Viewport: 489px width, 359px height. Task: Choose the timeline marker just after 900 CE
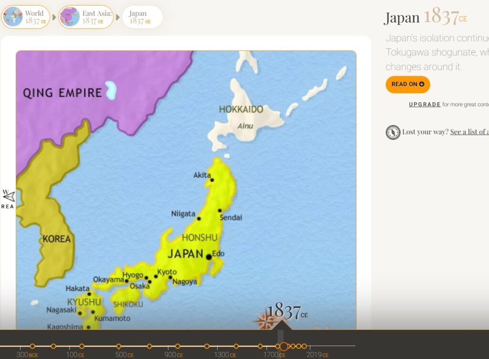(178, 346)
